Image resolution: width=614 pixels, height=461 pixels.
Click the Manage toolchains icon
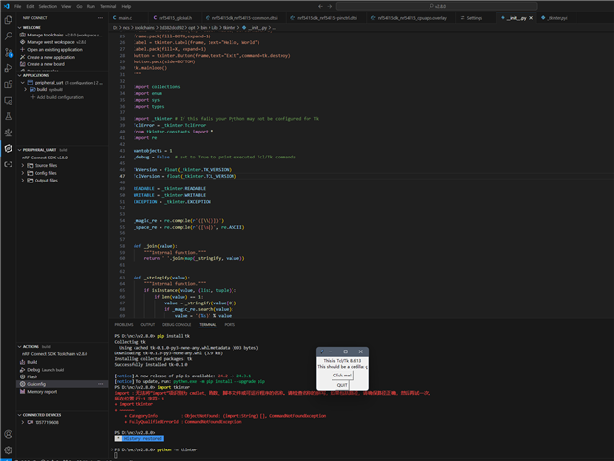[x=23, y=35]
